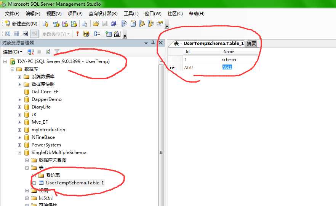Screen dimensions: 336x206
Task: Show the Summary page via toolbar icon
Action: point(133,24)
